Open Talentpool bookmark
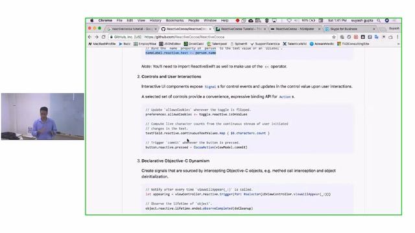The image size is (415, 233). [217, 44]
